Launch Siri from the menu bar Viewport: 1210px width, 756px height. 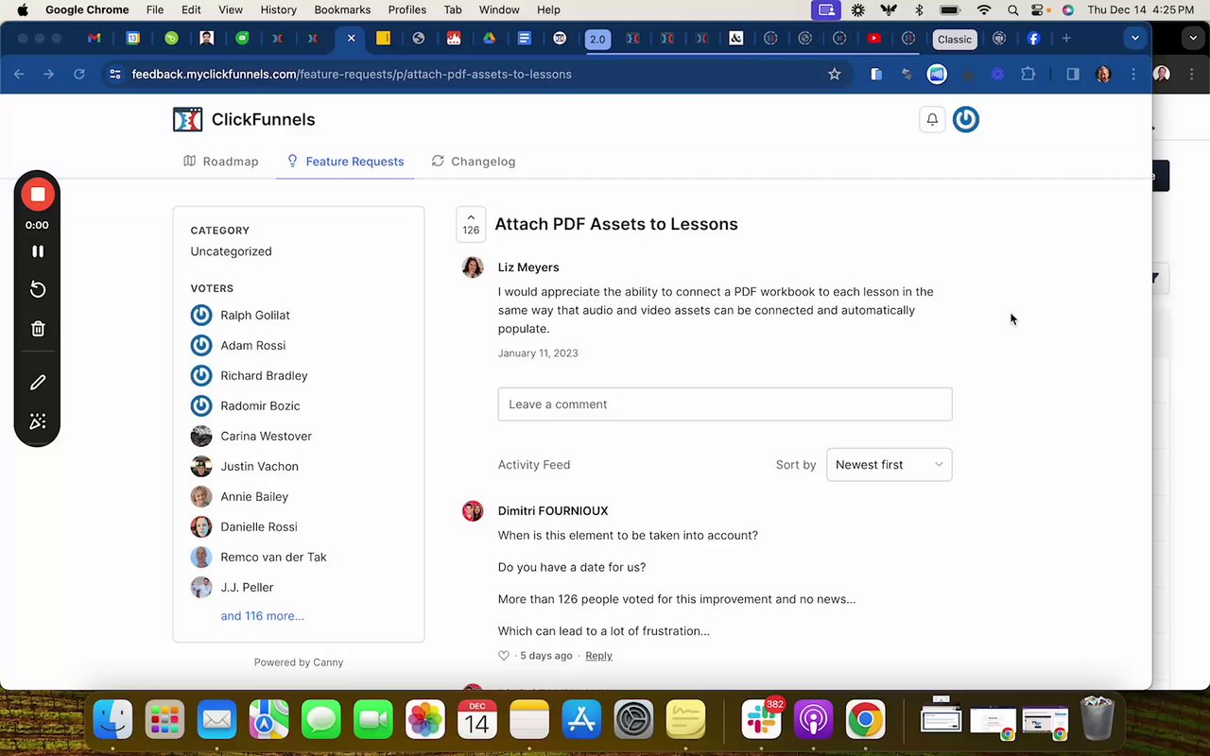click(x=1067, y=9)
